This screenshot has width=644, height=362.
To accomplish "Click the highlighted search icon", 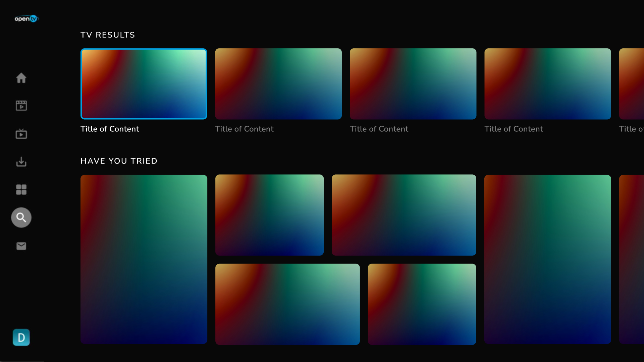I will click(x=21, y=218).
